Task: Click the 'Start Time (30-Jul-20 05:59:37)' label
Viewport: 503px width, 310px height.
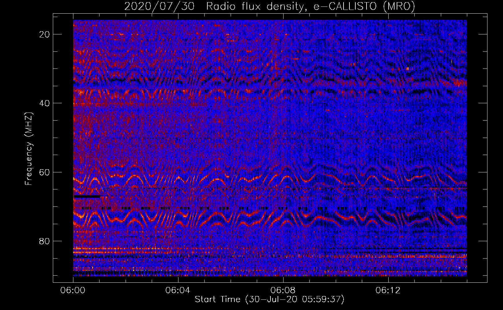Action: pos(270,299)
